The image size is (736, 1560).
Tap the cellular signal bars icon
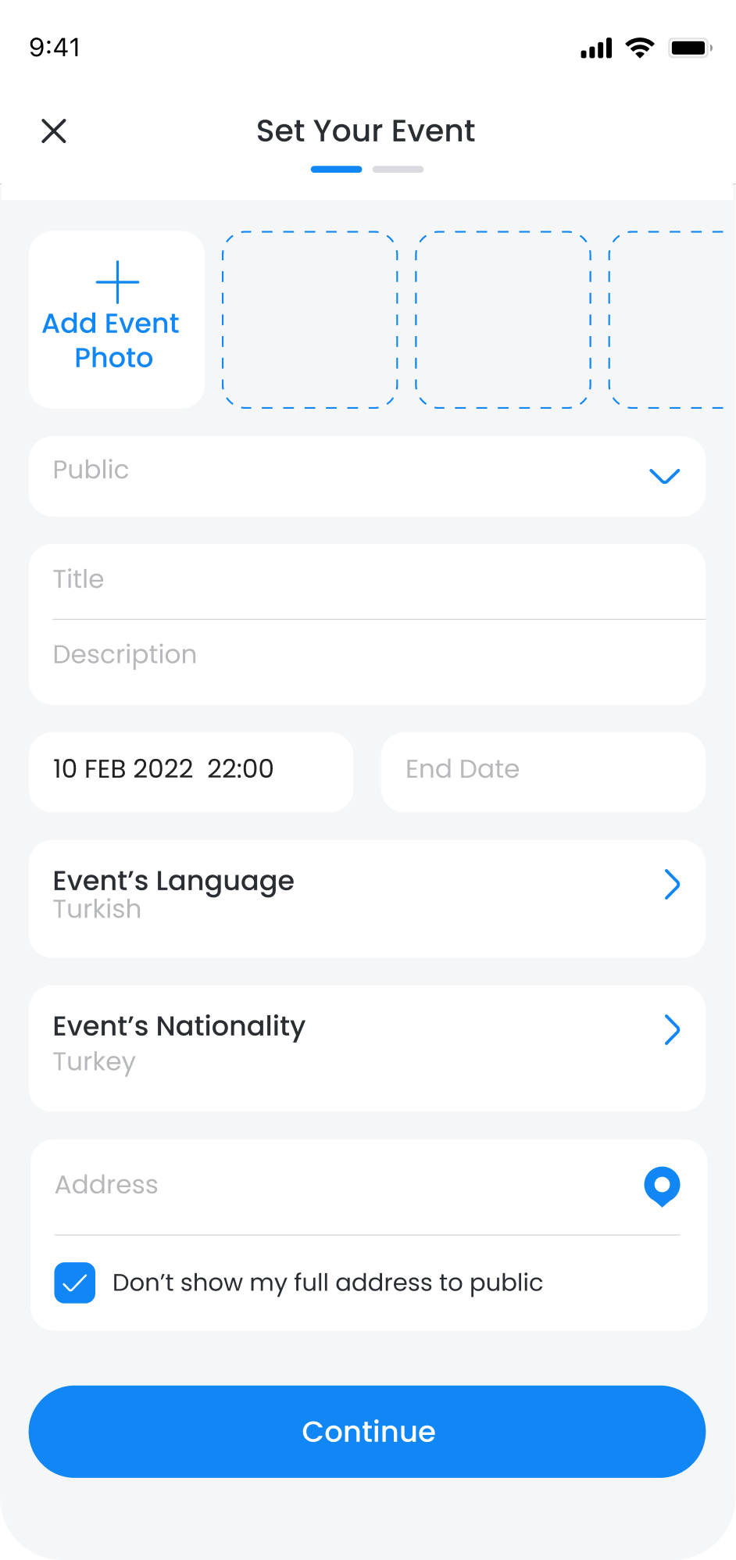coord(596,48)
